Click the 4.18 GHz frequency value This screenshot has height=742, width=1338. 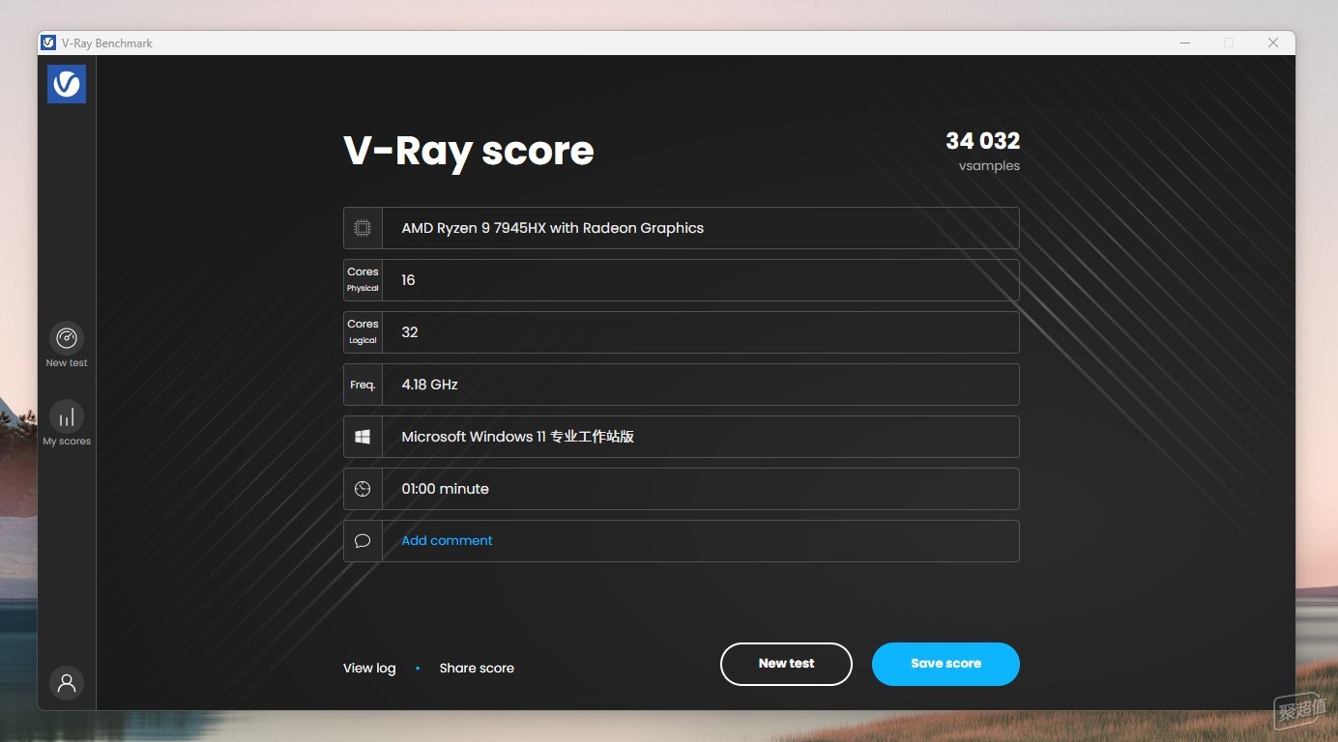(429, 385)
